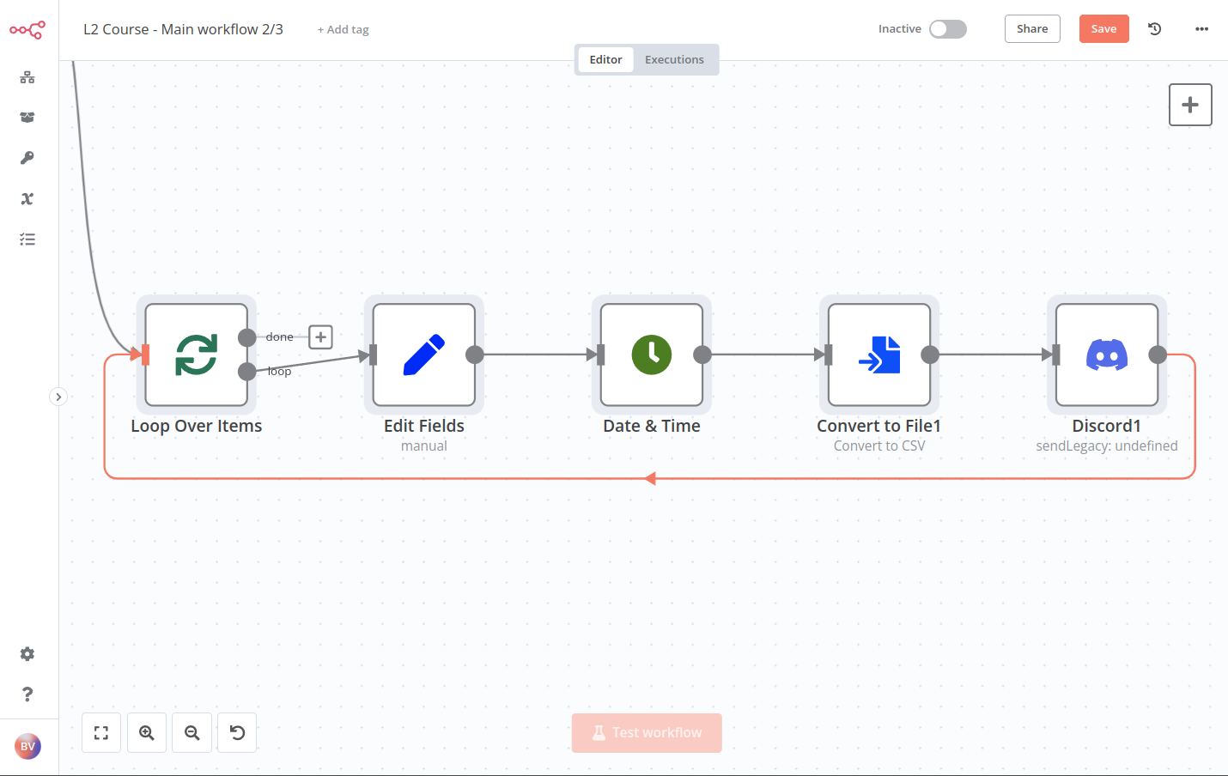Open Executions from the sidebar list icon
1228x776 pixels.
tap(27, 239)
